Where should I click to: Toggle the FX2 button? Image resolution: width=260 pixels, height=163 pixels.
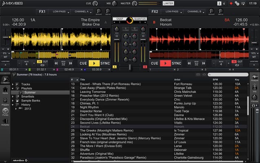[x=155, y=11]
